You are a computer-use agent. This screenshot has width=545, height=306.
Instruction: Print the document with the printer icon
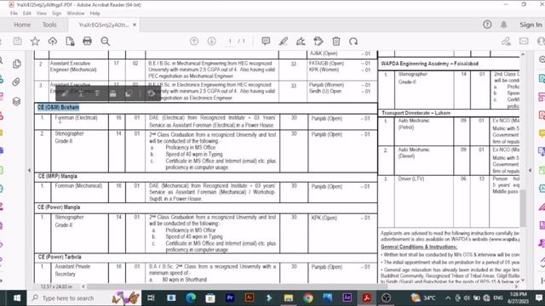point(87,42)
